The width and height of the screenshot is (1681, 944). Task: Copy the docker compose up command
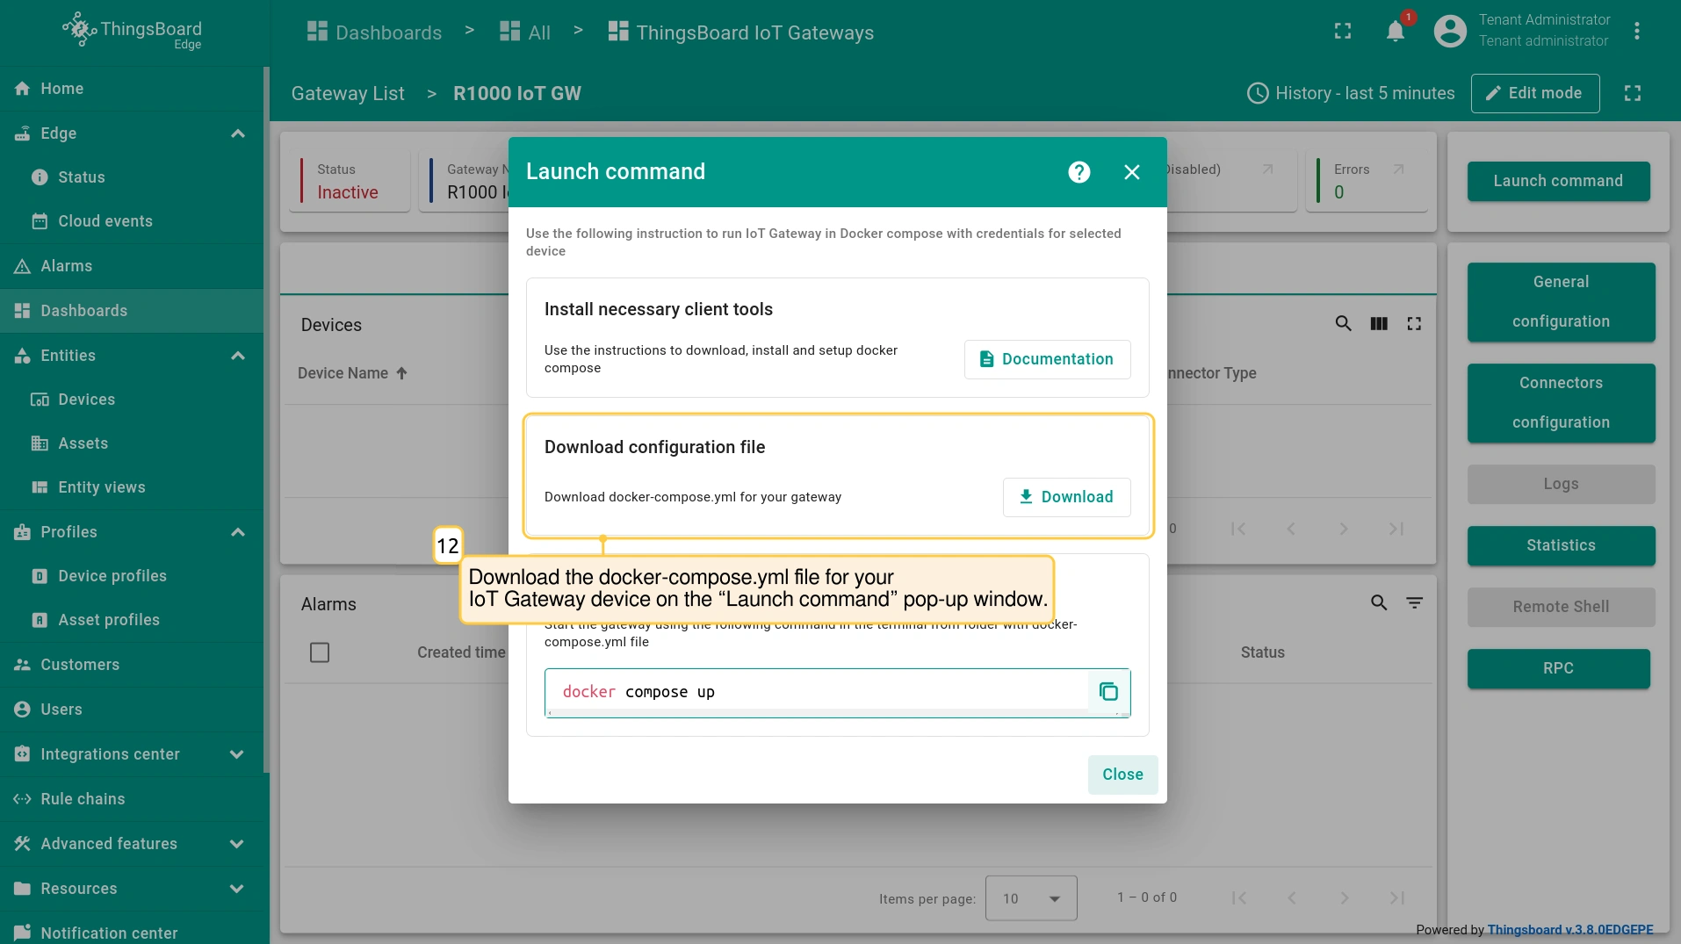[x=1108, y=692]
